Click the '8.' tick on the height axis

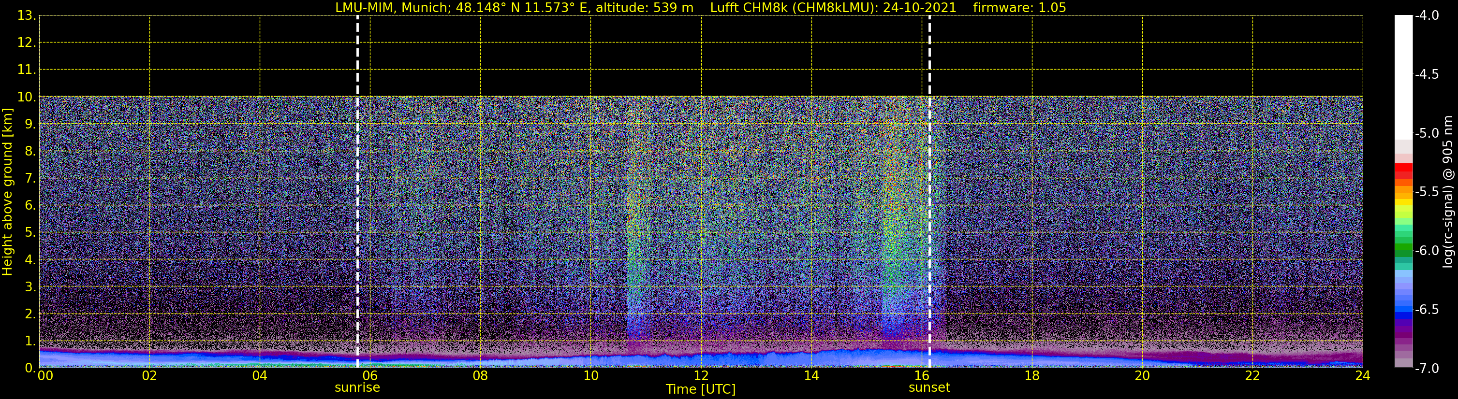[30, 152]
